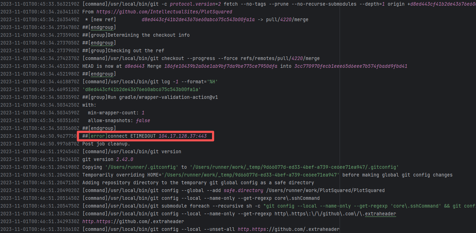Image resolution: width=476 pixels, height=233 pixels.
Task: Click the 'with:' line under gradle group
Action: [x=89, y=105]
